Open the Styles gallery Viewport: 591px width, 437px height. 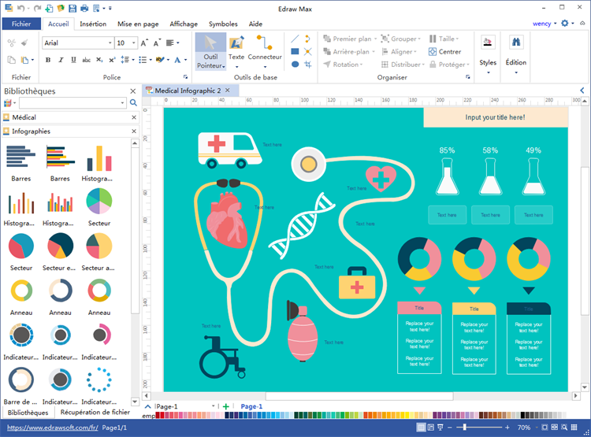488,55
